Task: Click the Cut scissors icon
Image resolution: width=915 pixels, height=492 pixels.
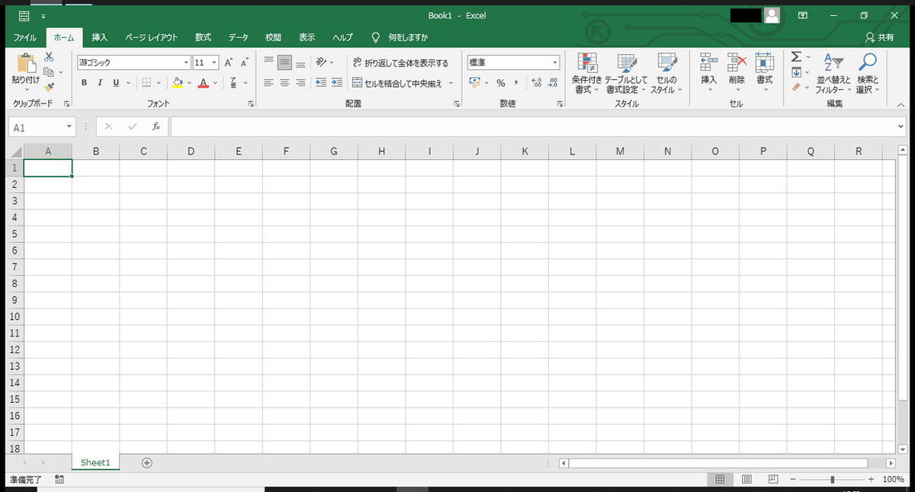Action: [49, 57]
